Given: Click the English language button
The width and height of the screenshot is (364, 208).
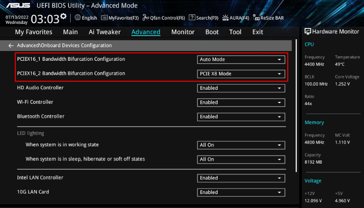Looking at the screenshot, I should [x=89, y=18].
